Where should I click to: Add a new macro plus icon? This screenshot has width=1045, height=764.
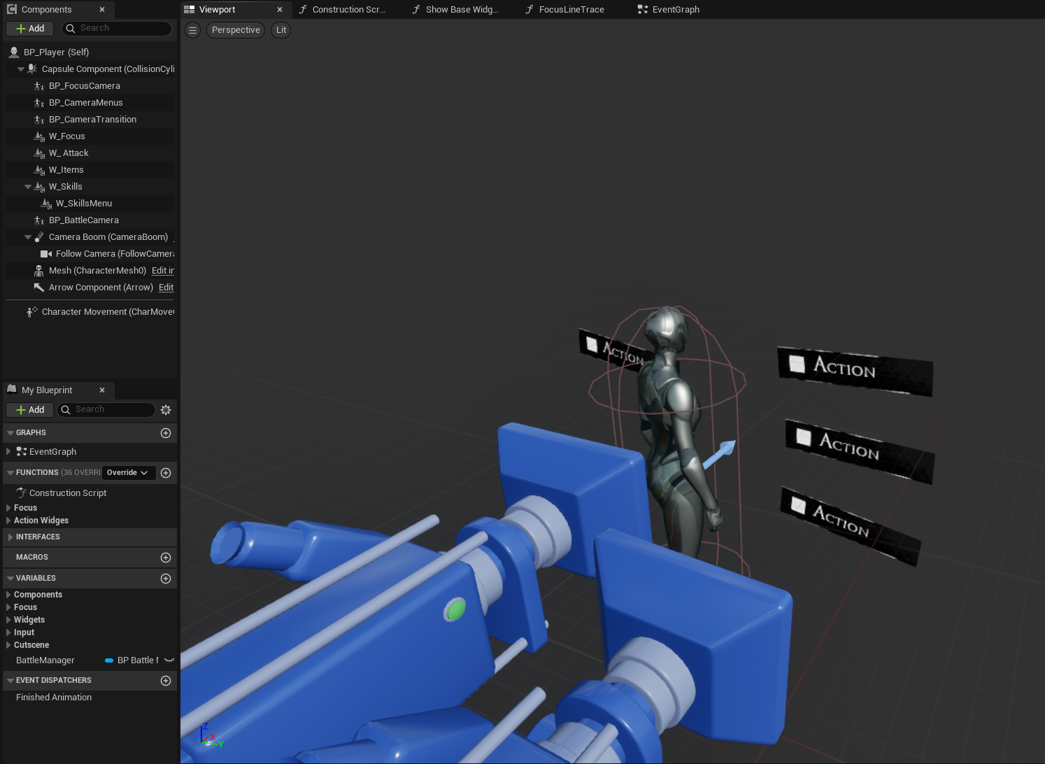tap(166, 558)
